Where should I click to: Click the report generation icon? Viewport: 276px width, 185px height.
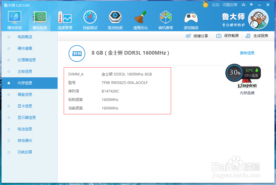[248, 36]
